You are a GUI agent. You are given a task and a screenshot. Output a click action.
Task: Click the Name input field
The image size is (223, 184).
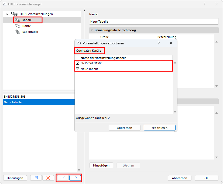pos(154,22)
